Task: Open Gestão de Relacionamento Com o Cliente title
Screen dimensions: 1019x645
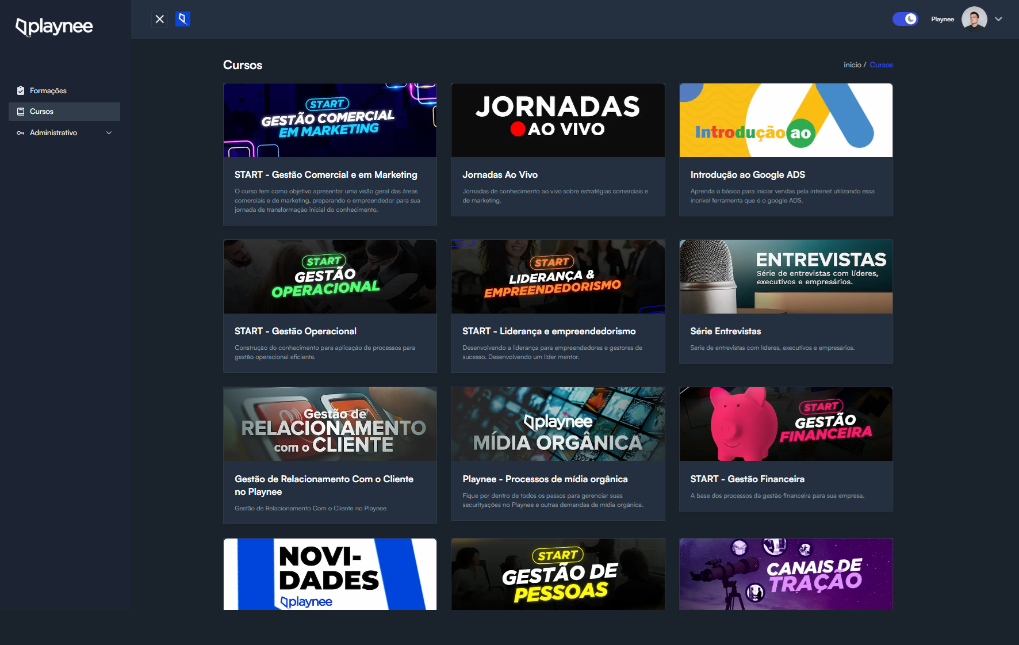Action: (324, 486)
